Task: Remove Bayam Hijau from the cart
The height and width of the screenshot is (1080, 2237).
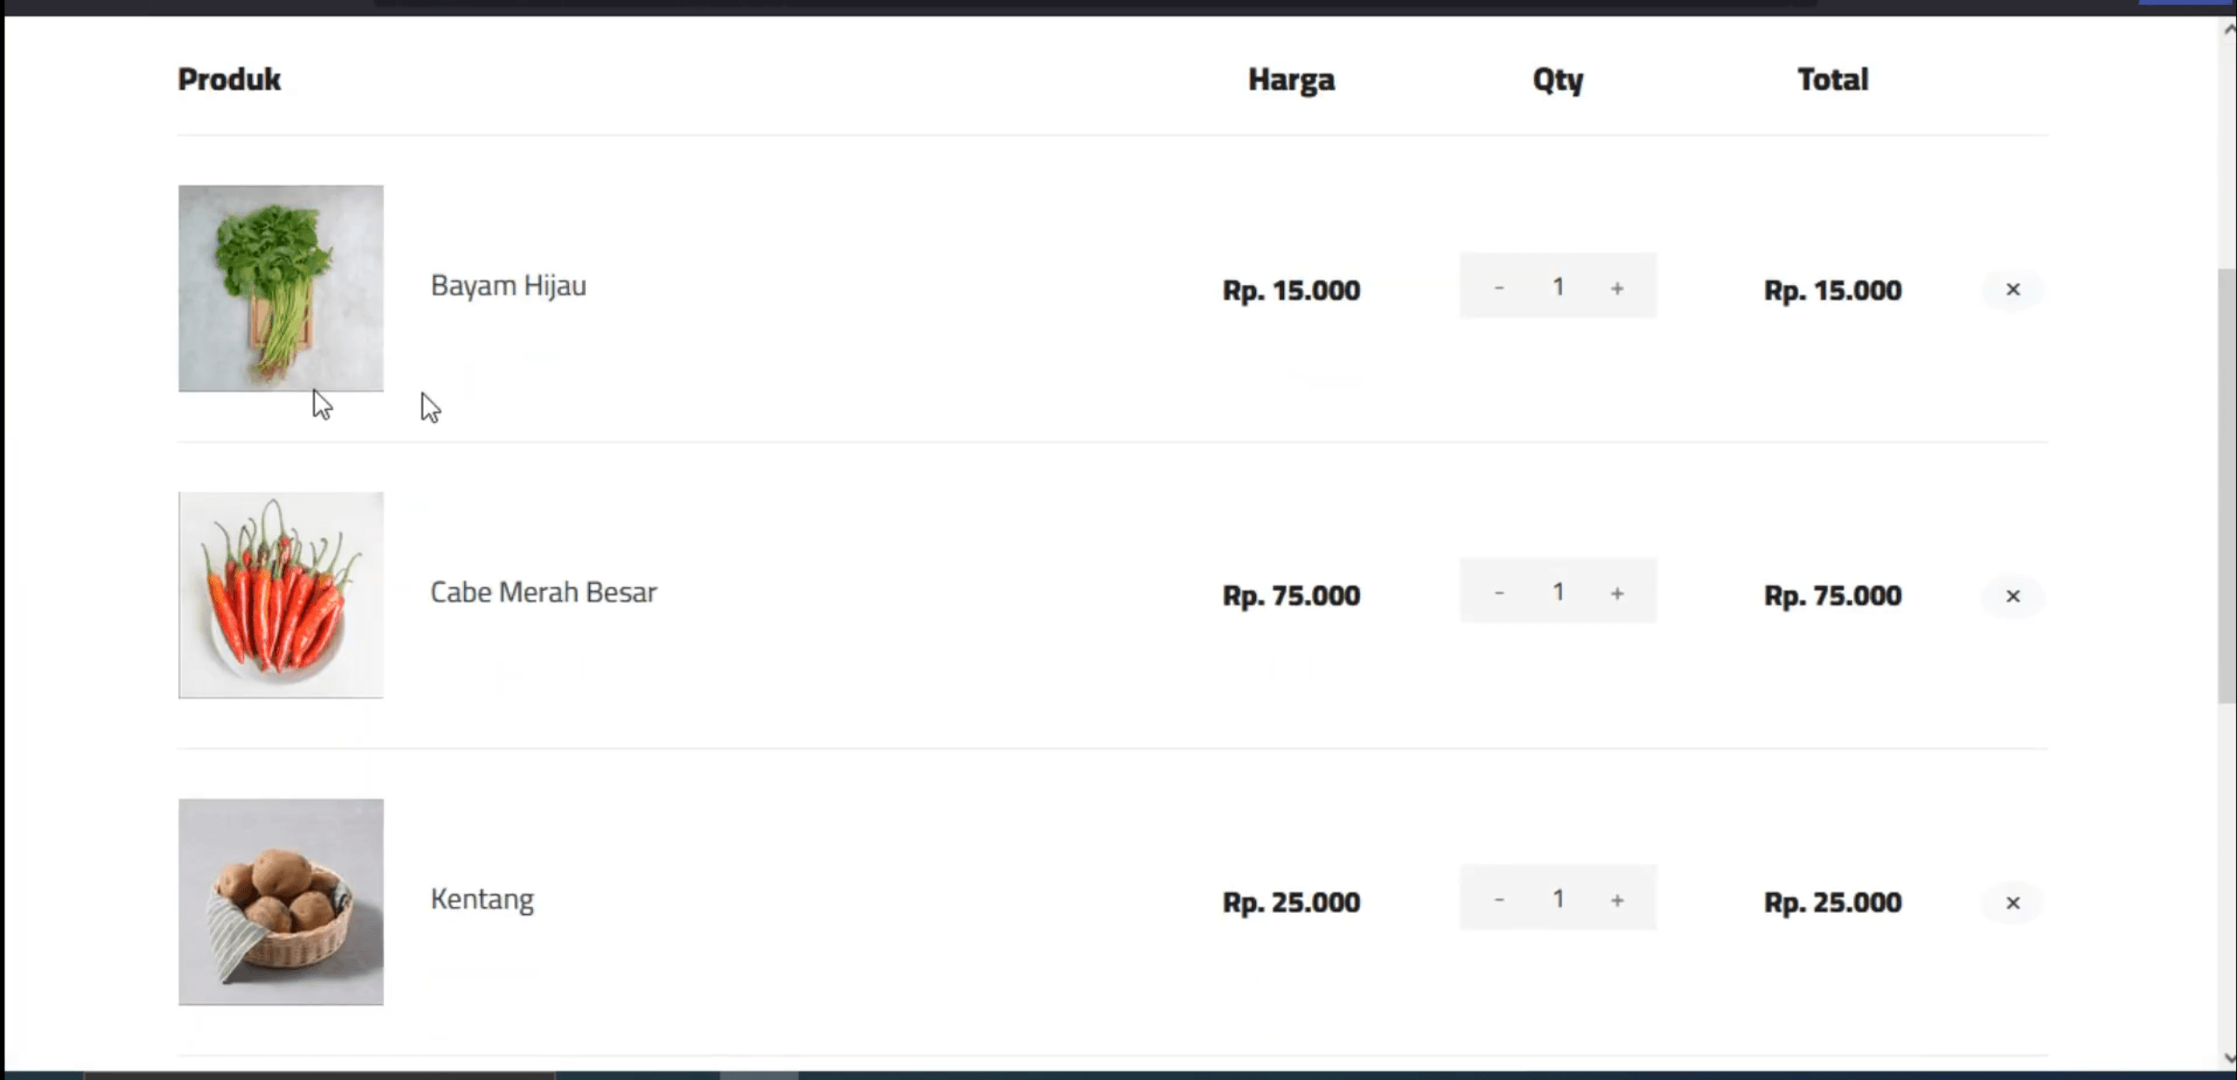Action: (2012, 289)
